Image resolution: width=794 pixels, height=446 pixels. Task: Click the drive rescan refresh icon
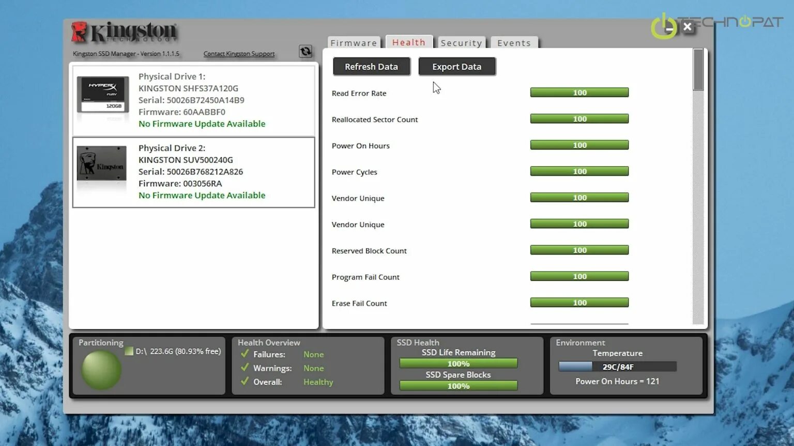[x=306, y=51]
